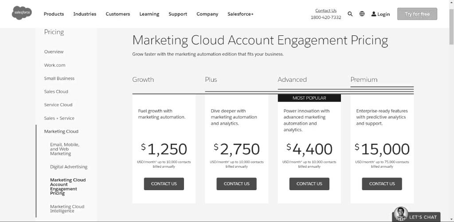
Task: Click the $4,400 Advanced price
Action: (x=309, y=149)
